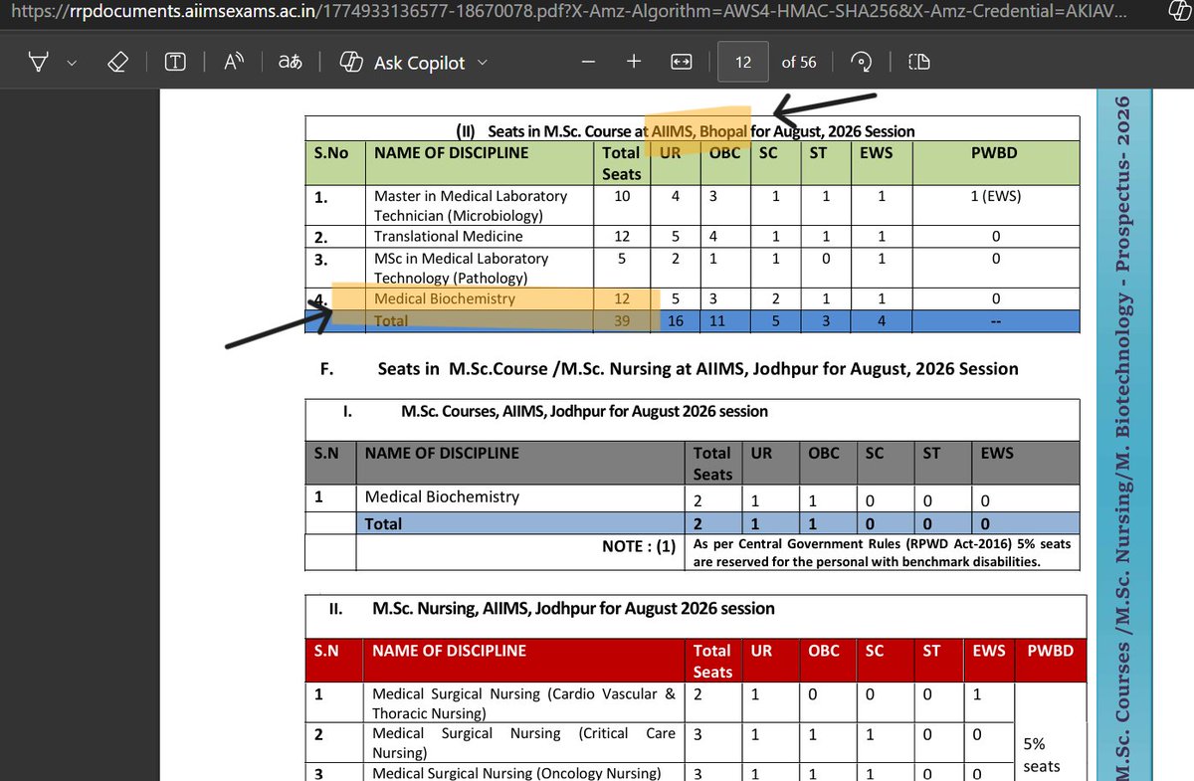
Task: Open the Translate document option
Action: [x=290, y=62]
